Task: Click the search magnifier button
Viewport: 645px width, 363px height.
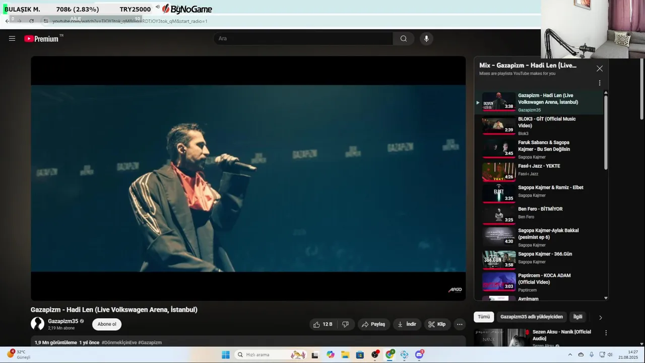Action: click(404, 39)
